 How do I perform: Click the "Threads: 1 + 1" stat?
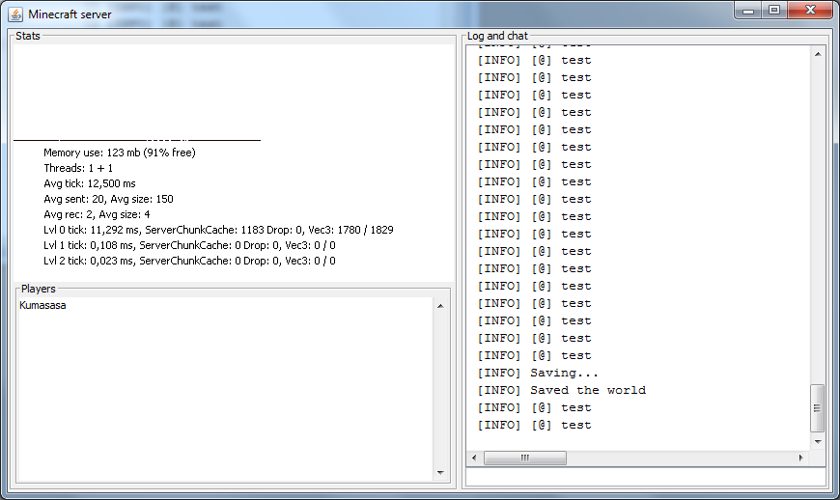coord(78,168)
